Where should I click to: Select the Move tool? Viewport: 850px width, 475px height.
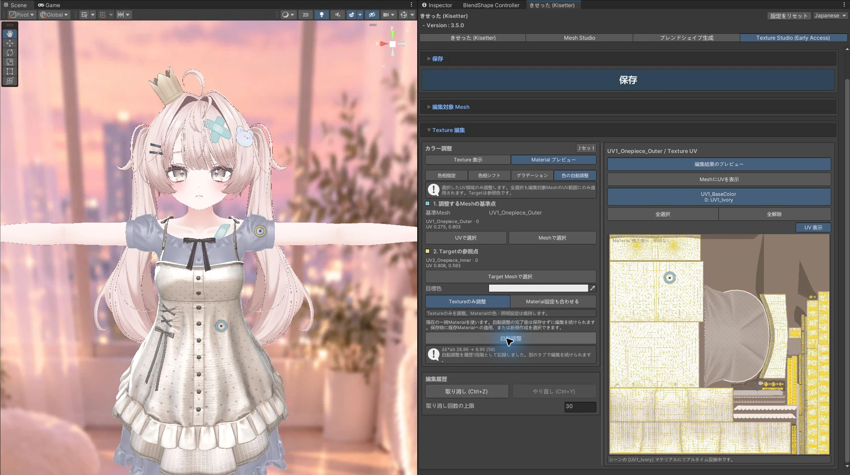(10, 43)
